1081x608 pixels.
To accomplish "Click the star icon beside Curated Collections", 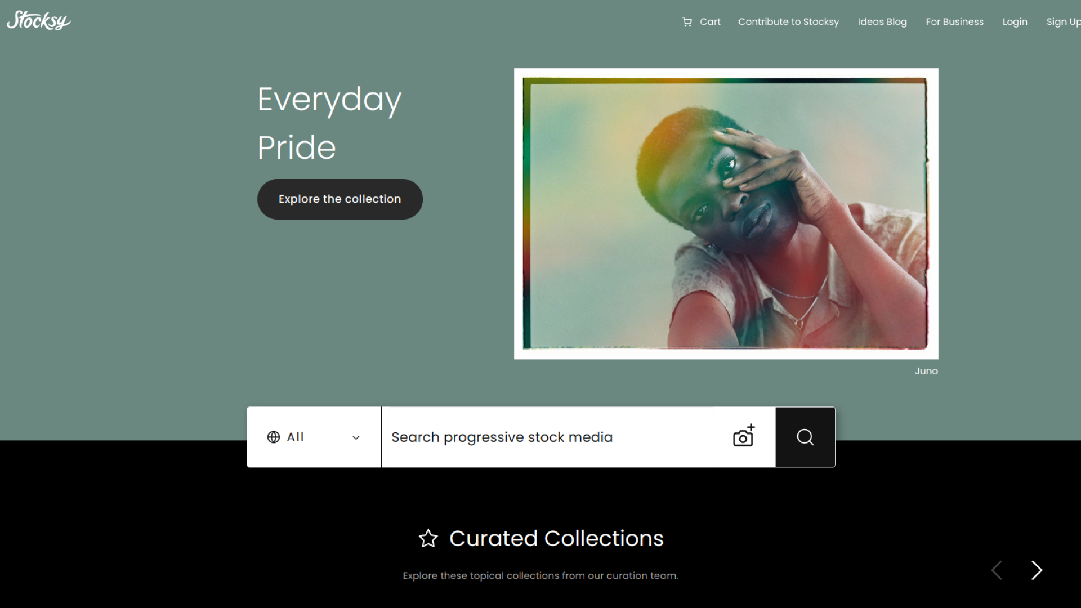I will pos(428,539).
